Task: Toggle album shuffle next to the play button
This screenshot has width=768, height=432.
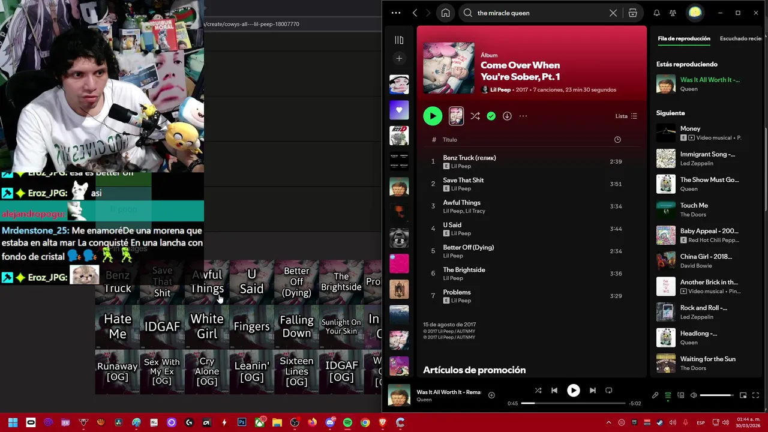Action: [475, 116]
